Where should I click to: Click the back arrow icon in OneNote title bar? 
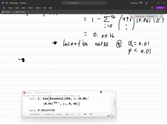coord(7,3)
